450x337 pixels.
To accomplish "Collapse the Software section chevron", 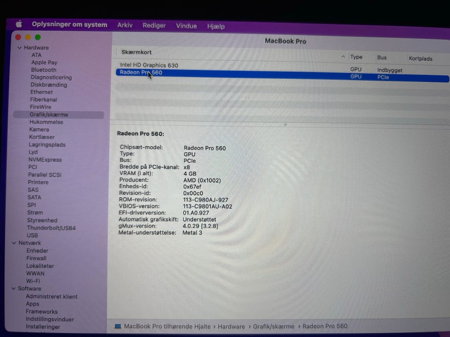I will click(x=14, y=289).
